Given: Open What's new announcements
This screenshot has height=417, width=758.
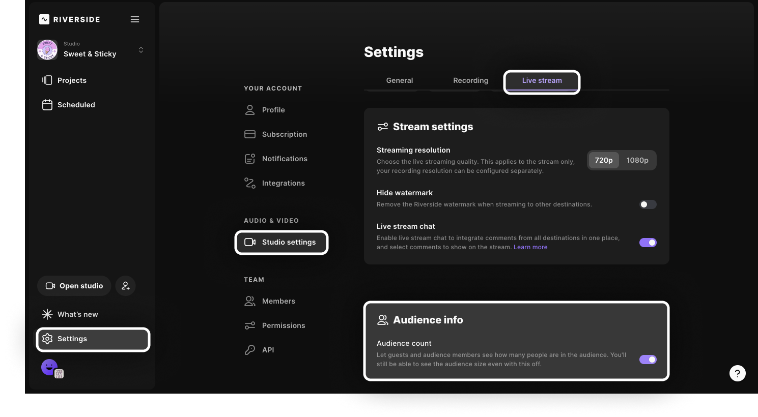Looking at the screenshot, I should pyautogui.click(x=77, y=314).
